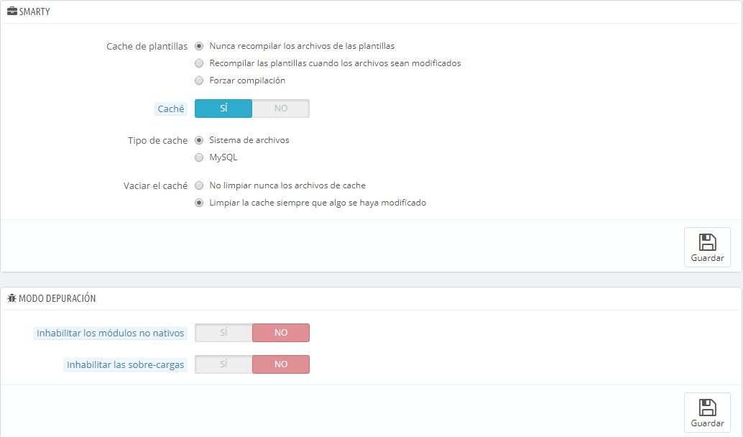743x437 pixels.
Task: Choose Sistema de archivos cache type
Action: coord(199,140)
